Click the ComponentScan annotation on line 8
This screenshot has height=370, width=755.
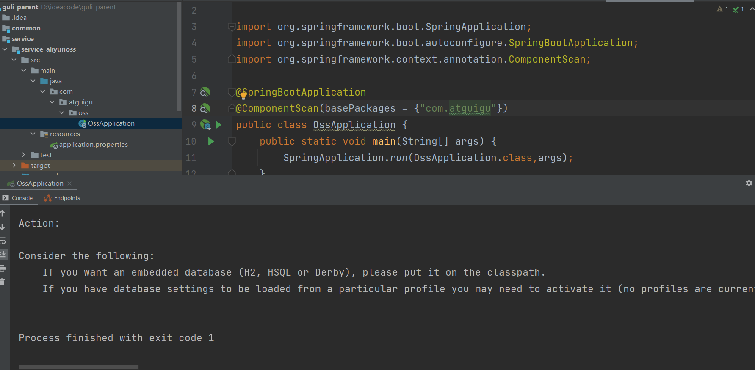(277, 109)
